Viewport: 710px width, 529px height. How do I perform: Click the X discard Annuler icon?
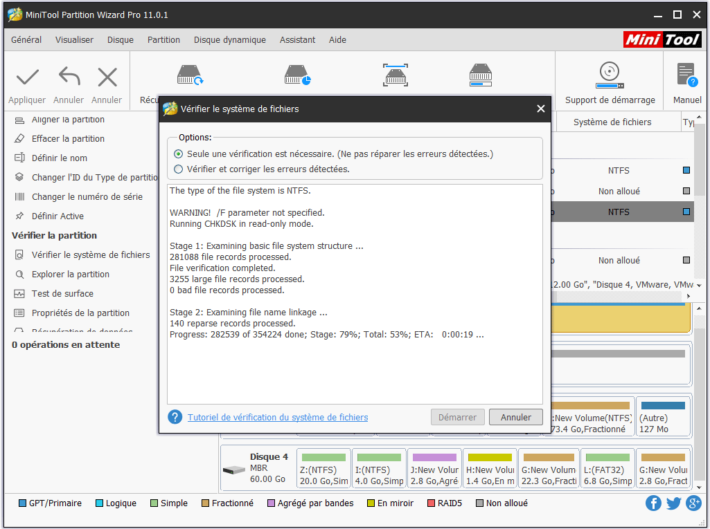coord(107,77)
